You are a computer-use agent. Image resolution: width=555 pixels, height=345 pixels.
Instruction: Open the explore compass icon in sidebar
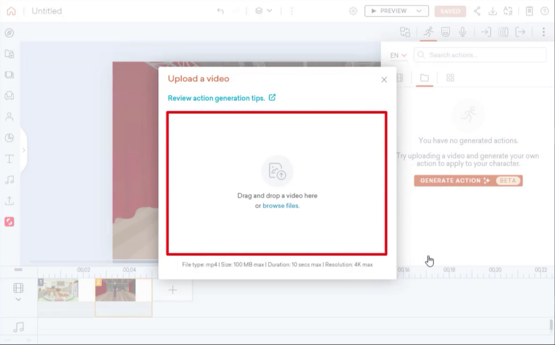[x=9, y=33]
